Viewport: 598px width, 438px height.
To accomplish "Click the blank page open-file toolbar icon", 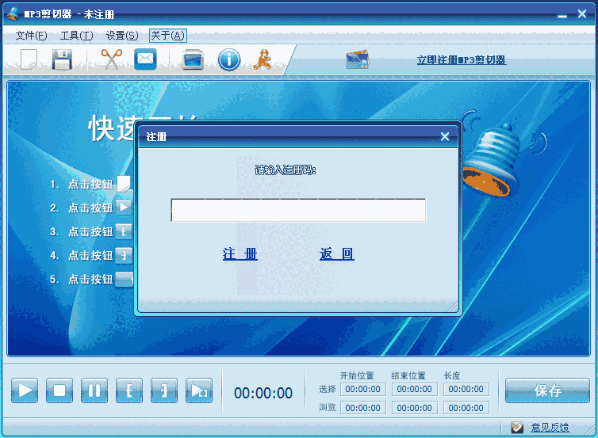I will 29,59.
